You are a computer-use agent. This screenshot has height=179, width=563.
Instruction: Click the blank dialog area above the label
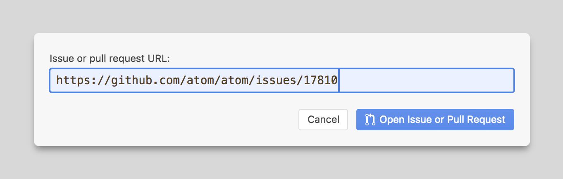click(281, 43)
